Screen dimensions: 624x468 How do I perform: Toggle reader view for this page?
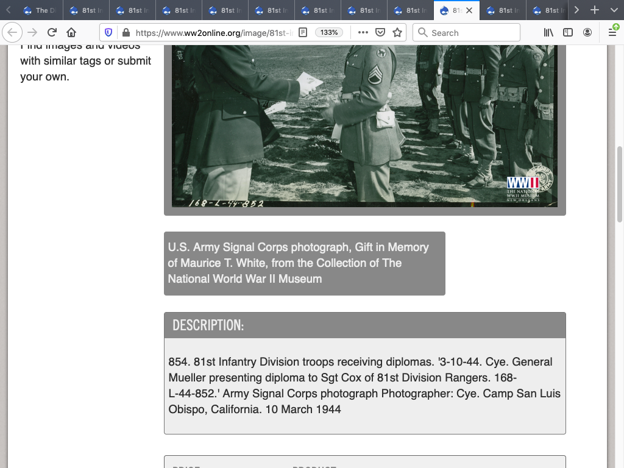303,32
